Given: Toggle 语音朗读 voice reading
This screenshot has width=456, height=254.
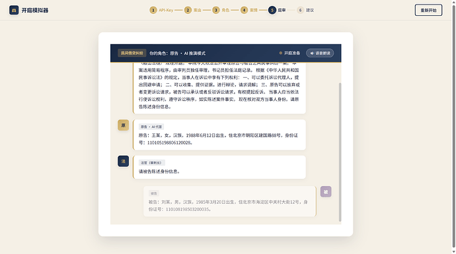Looking at the screenshot, I should (320, 53).
